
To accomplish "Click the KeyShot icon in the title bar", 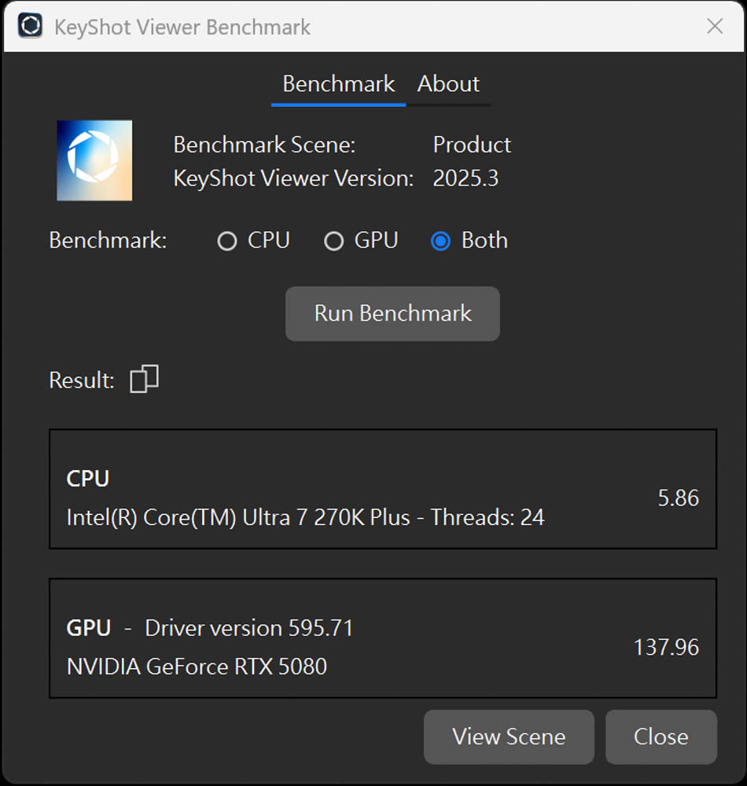I will (x=30, y=26).
